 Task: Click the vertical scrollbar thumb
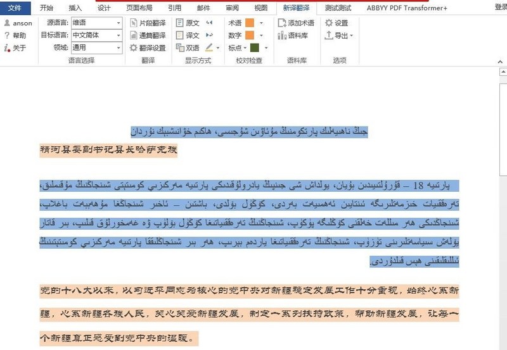point(503,129)
